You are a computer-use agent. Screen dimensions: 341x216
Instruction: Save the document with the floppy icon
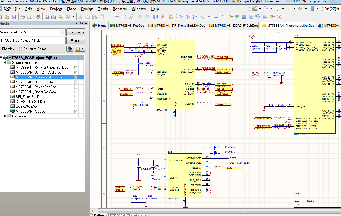[14, 17]
